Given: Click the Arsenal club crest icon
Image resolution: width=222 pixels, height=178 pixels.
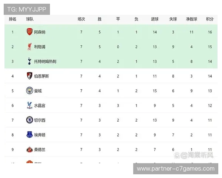Looking at the screenshot, I should (30, 32).
